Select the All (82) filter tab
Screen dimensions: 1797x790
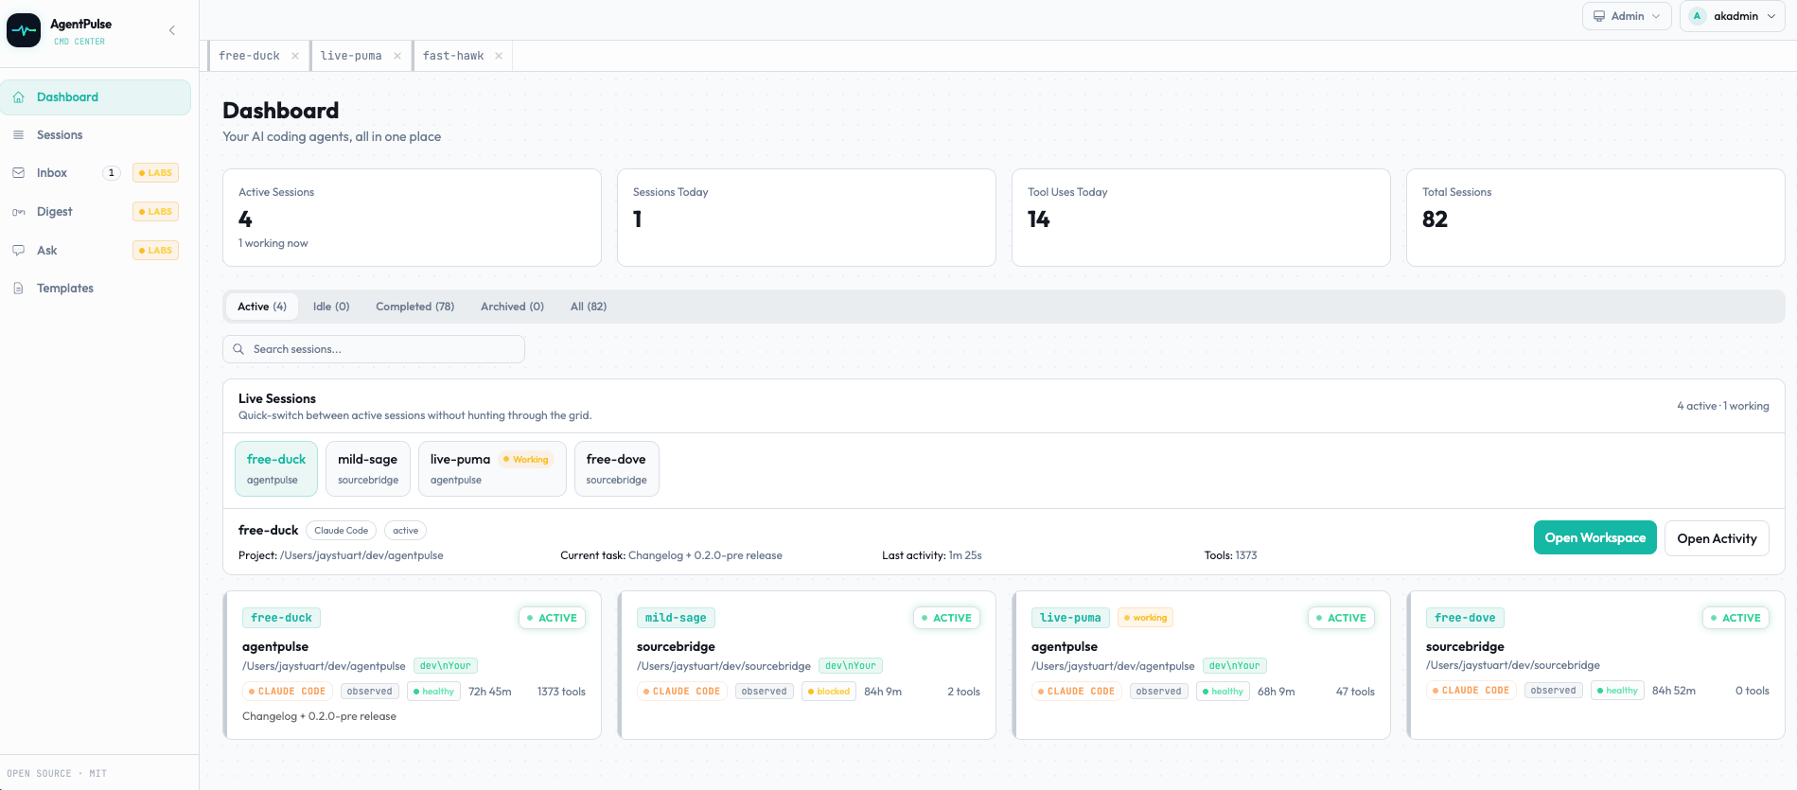click(589, 307)
